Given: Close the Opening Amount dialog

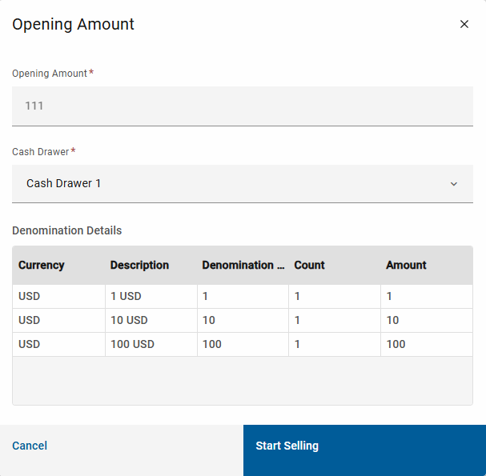Looking at the screenshot, I should click(464, 24).
